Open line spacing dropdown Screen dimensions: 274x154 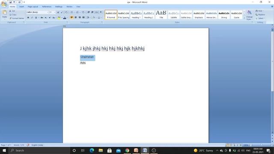pos(88,18)
